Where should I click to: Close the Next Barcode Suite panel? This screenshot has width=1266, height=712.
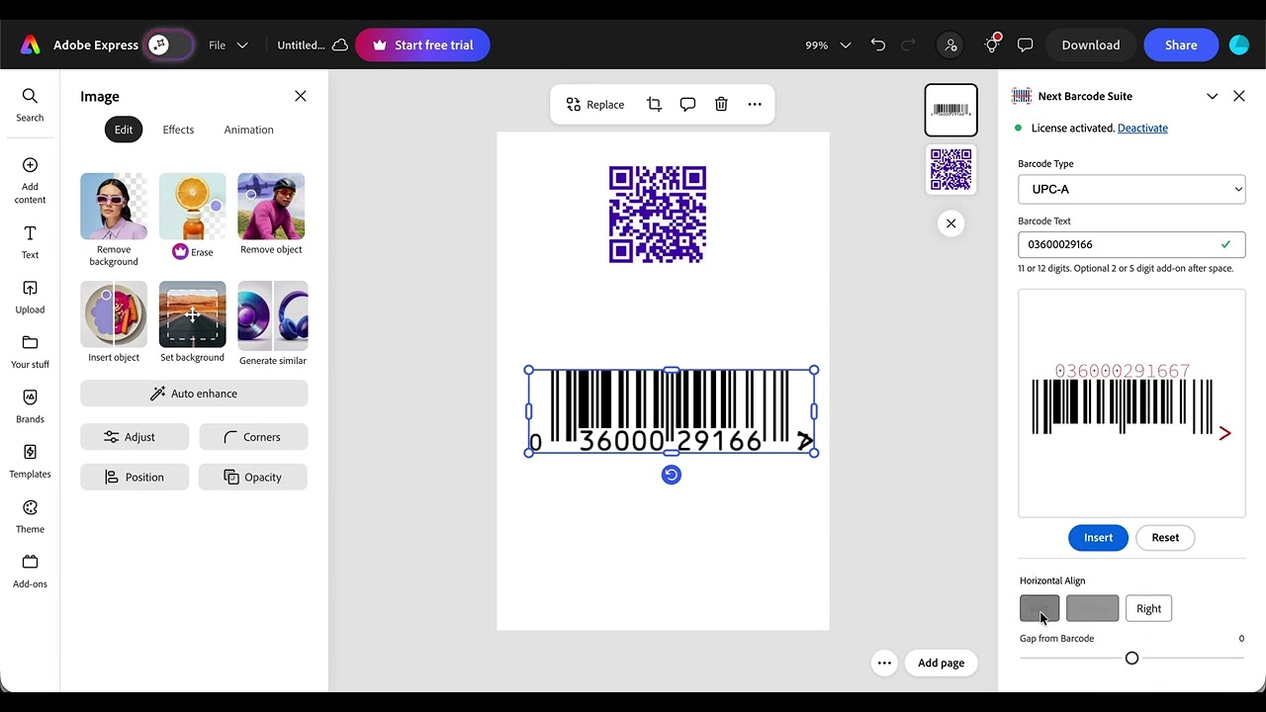[1239, 96]
